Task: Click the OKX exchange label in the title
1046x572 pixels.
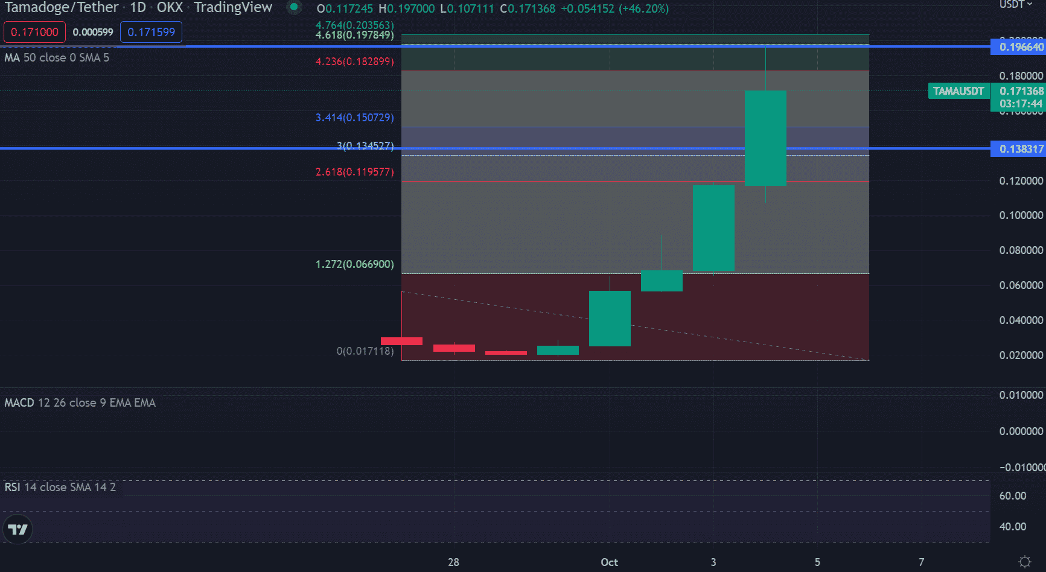Action: 170,7
